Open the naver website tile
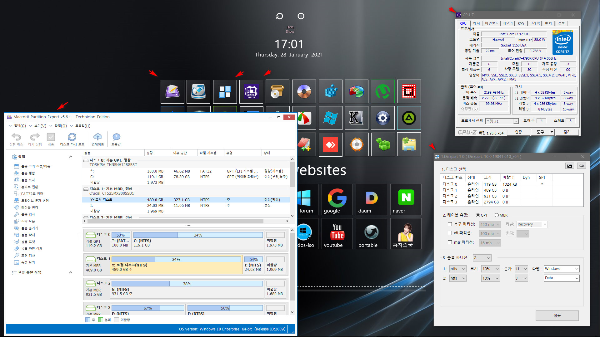 (406, 199)
